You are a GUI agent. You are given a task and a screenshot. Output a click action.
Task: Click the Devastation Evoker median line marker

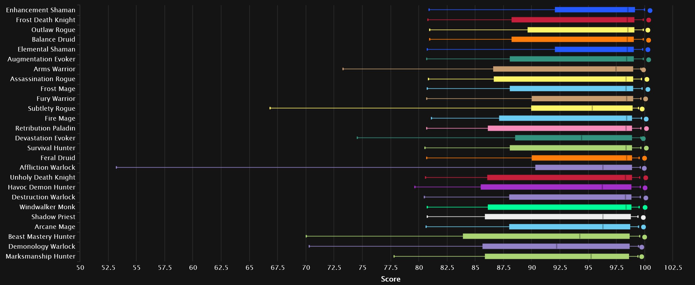pyautogui.click(x=582, y=138)
